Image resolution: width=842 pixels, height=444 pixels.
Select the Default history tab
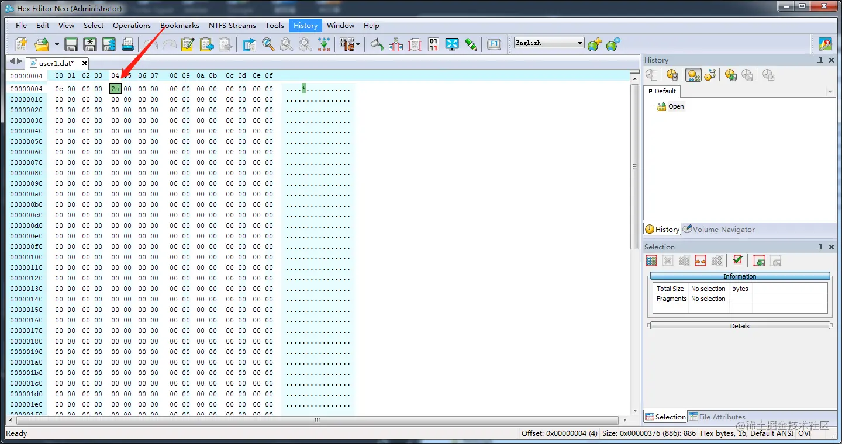662,91
